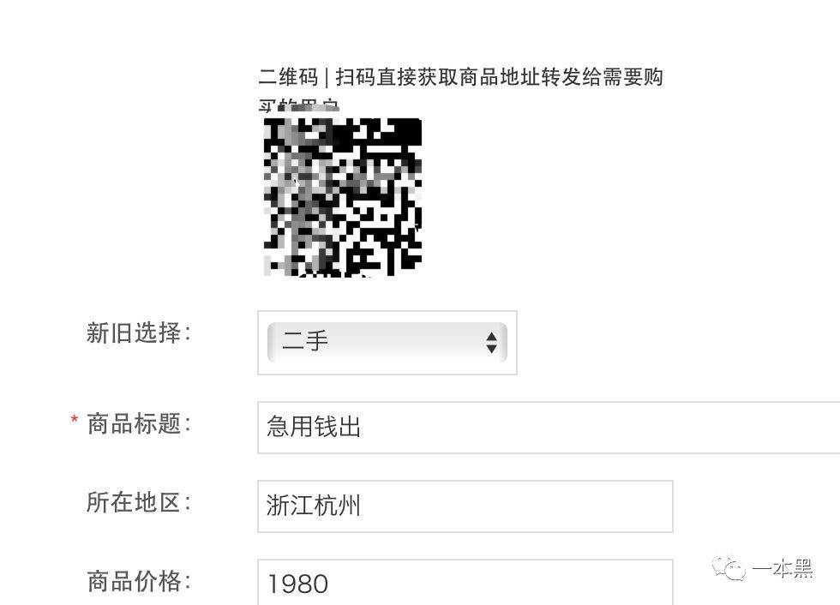Click the 1980 value in price box
Screen dimensions: 840x605
298,584
